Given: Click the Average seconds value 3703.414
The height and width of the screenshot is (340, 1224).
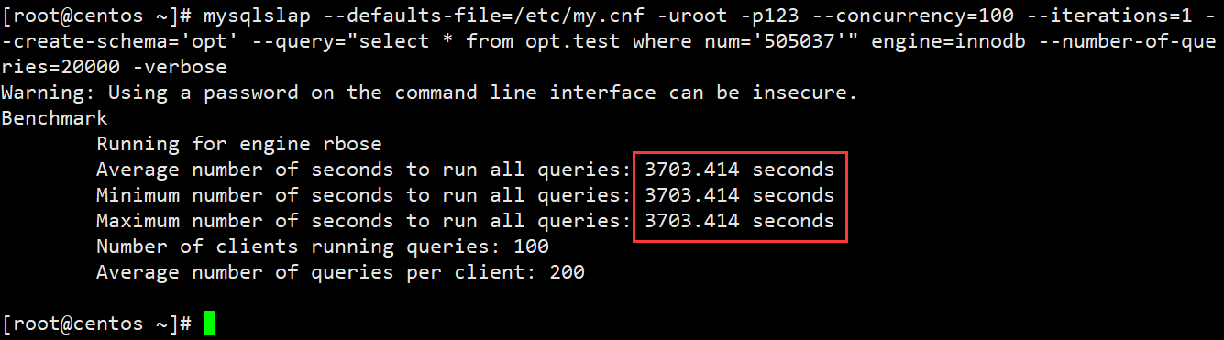Looking at the screenshot, I should point(692,170).
